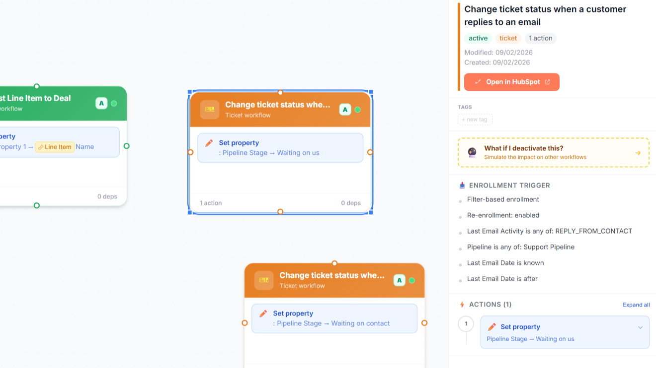Viewport: 656px width, 368px height.
Task: Click the ticket icon on the lower workflow node
Action: [x=264, y=280]
